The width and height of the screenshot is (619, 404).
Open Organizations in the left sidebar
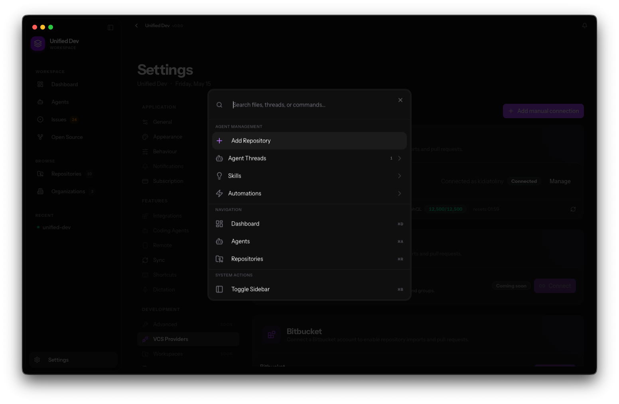pos(73,192)
